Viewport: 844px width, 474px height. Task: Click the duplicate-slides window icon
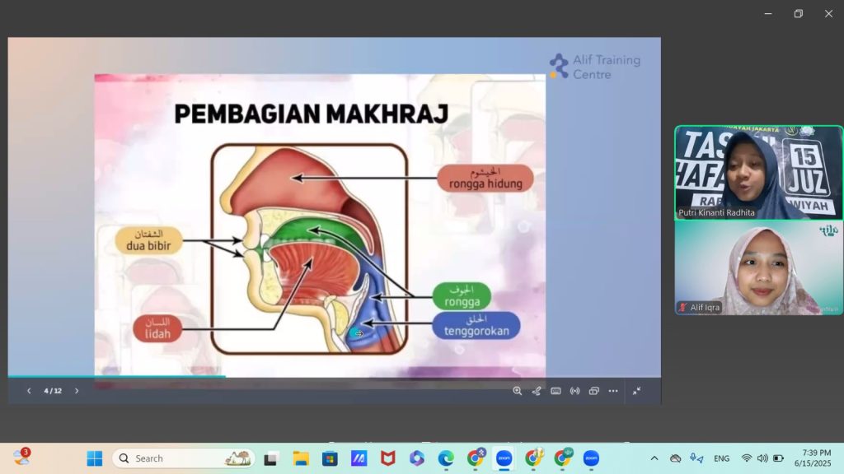(x=593, y=391)
